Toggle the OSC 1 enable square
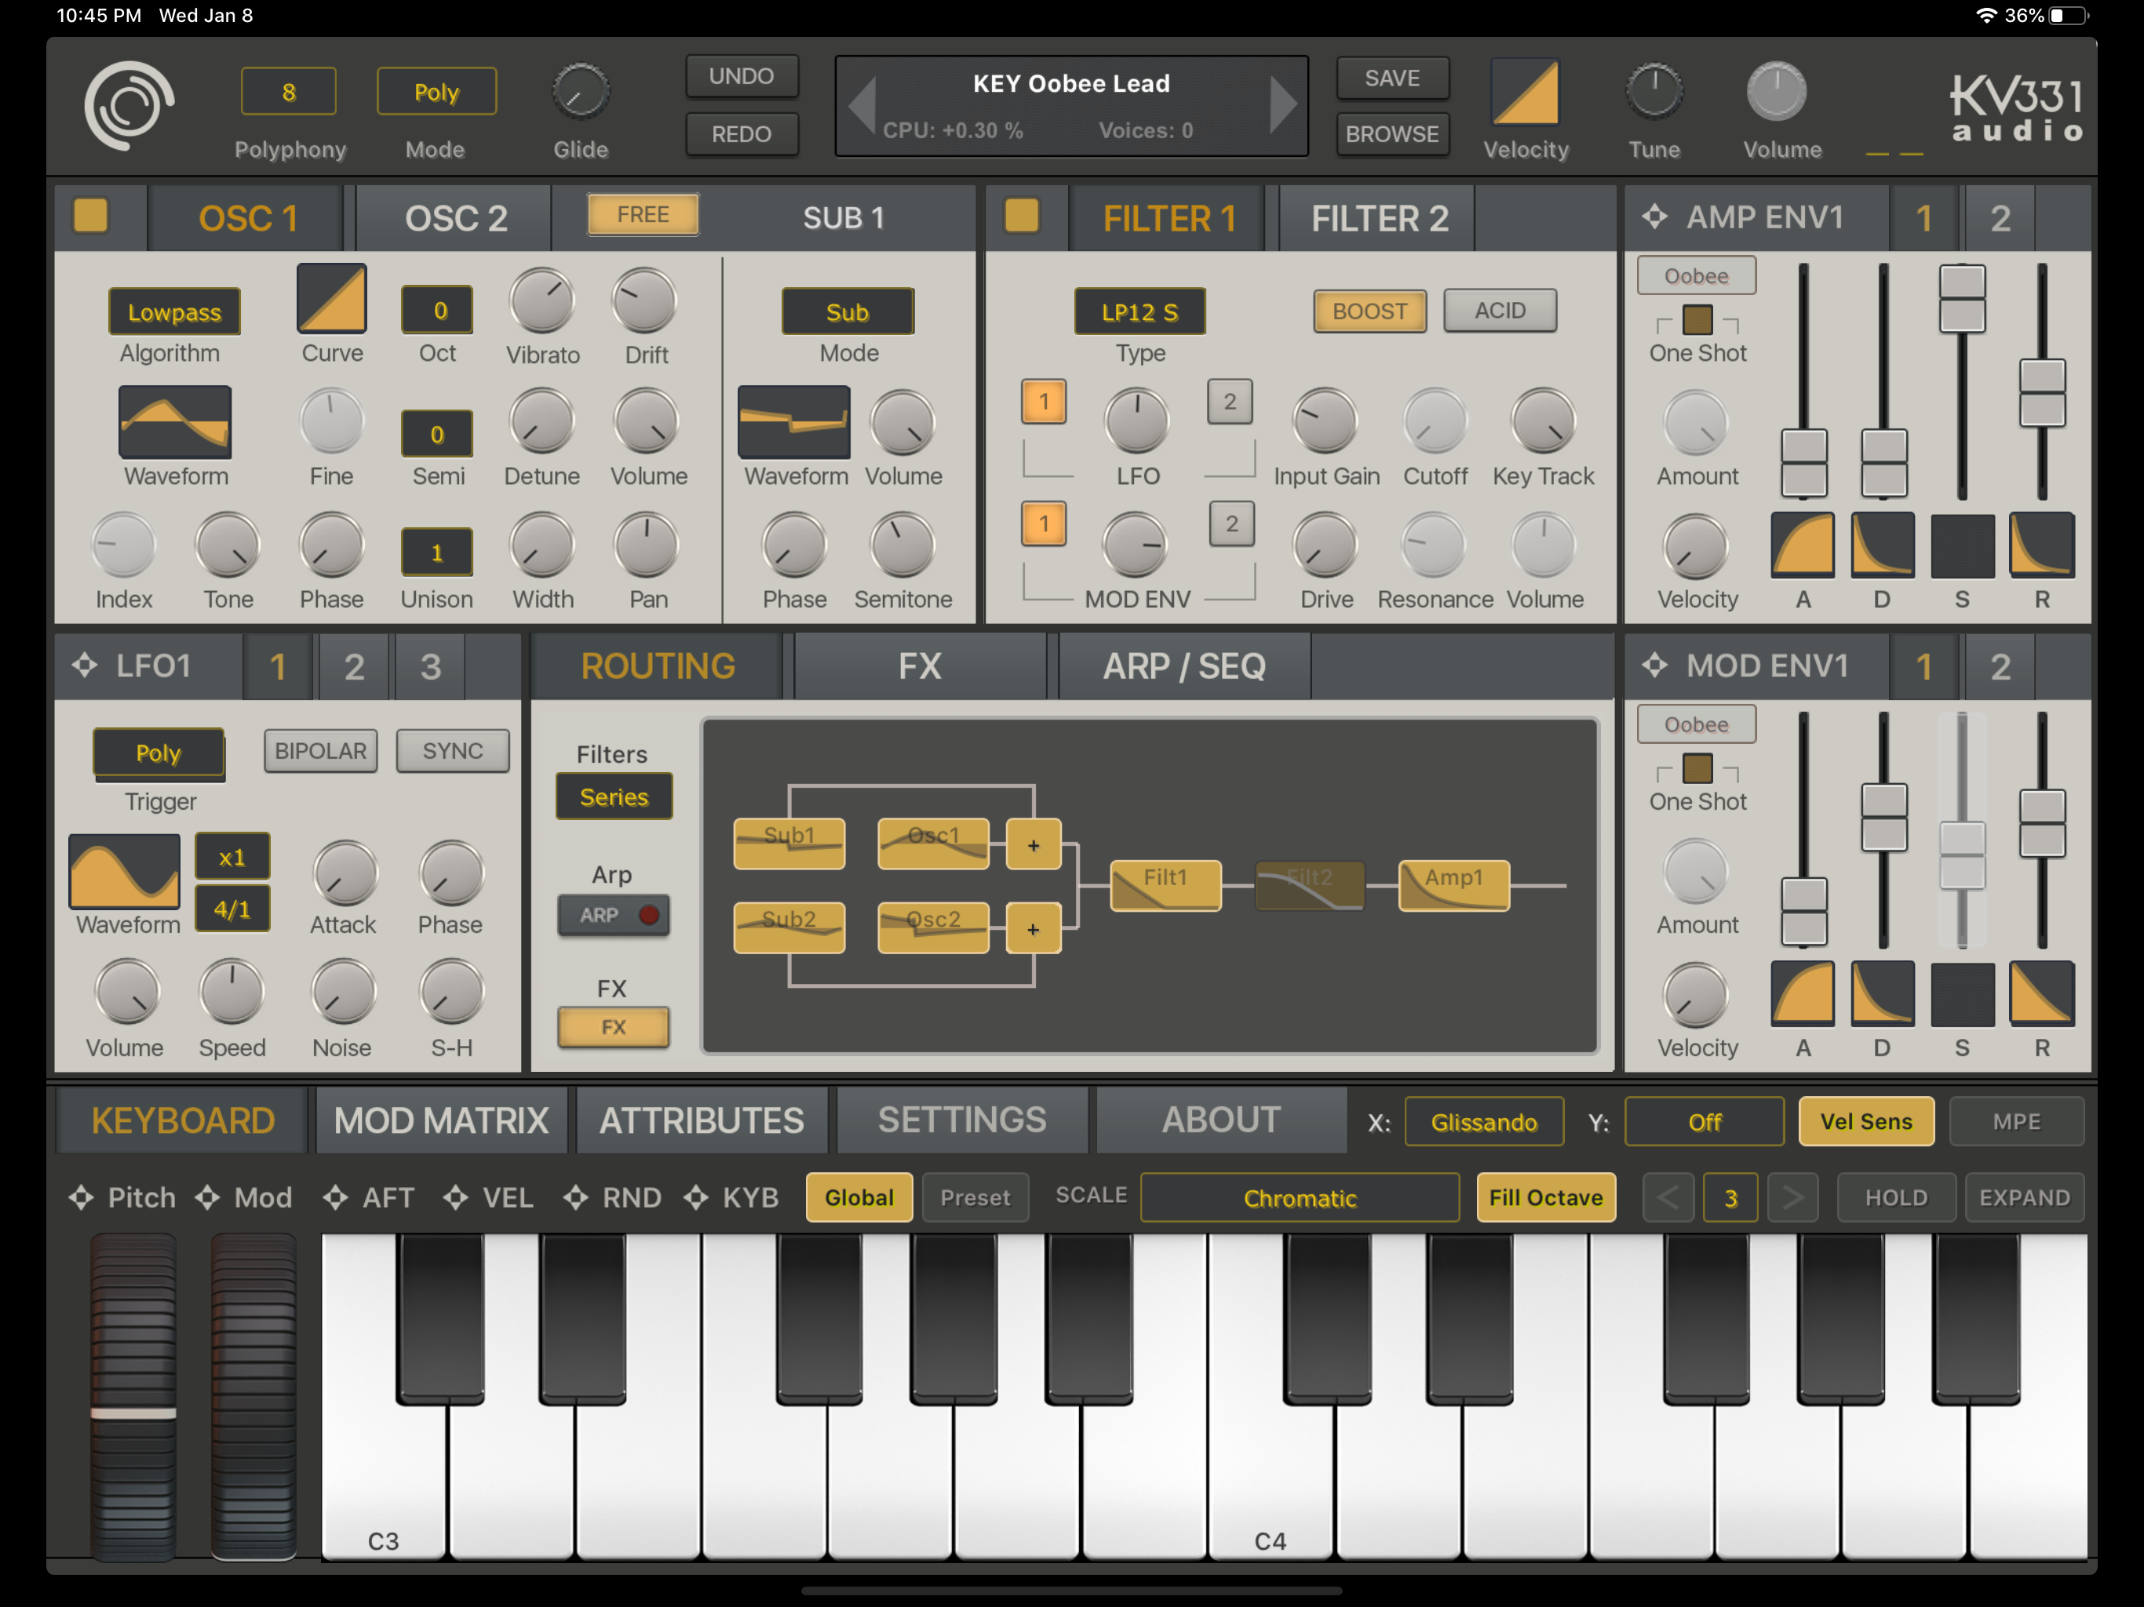 [91, 215]
